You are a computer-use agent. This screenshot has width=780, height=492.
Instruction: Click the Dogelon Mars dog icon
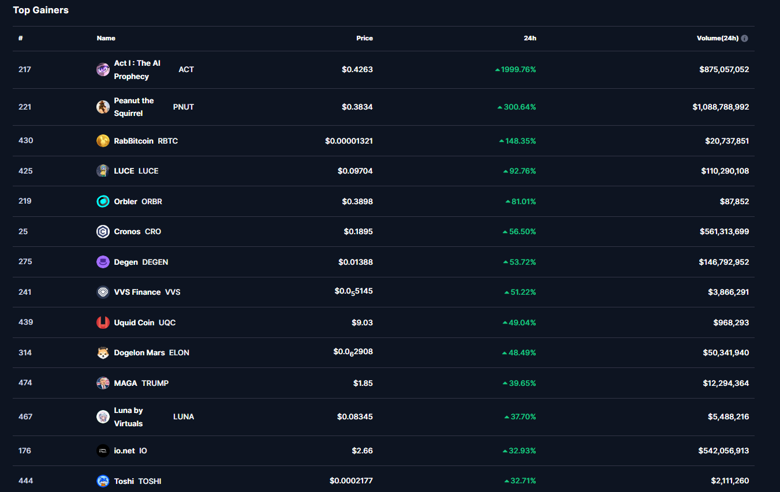click(x=103, y=352)
